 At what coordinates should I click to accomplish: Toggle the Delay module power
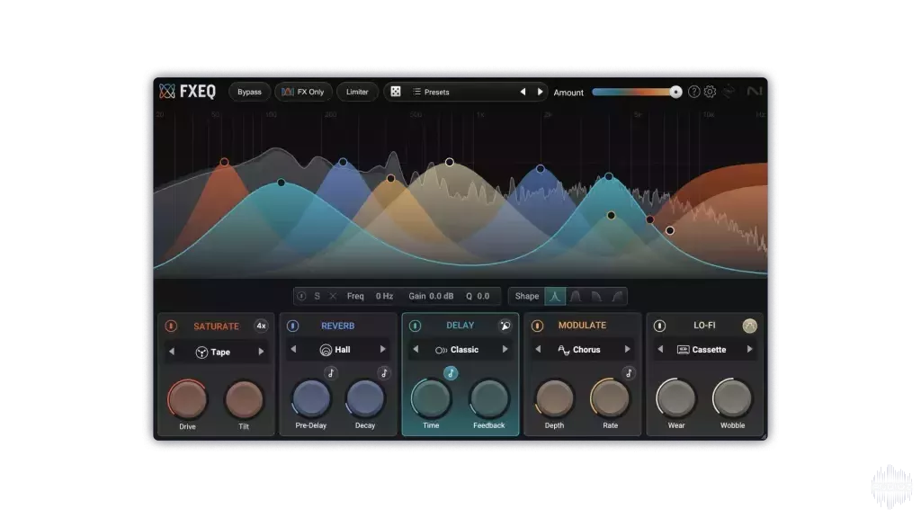pos(415,326)
